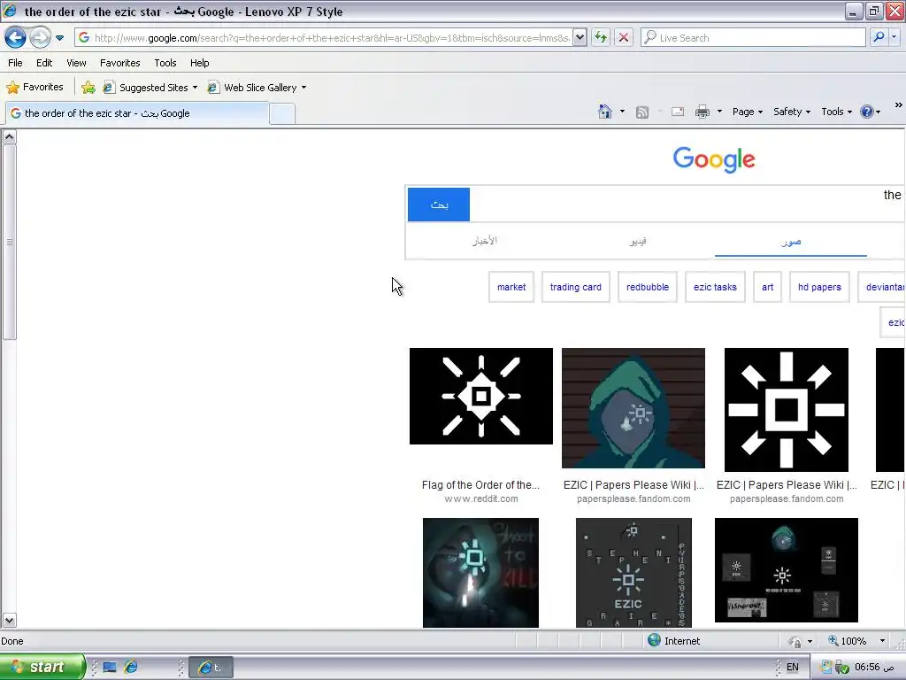Open the Suggested Sites dropdown
Image resolution: width=906 pixels, height=680 pixels.
[x=150, y=88]
